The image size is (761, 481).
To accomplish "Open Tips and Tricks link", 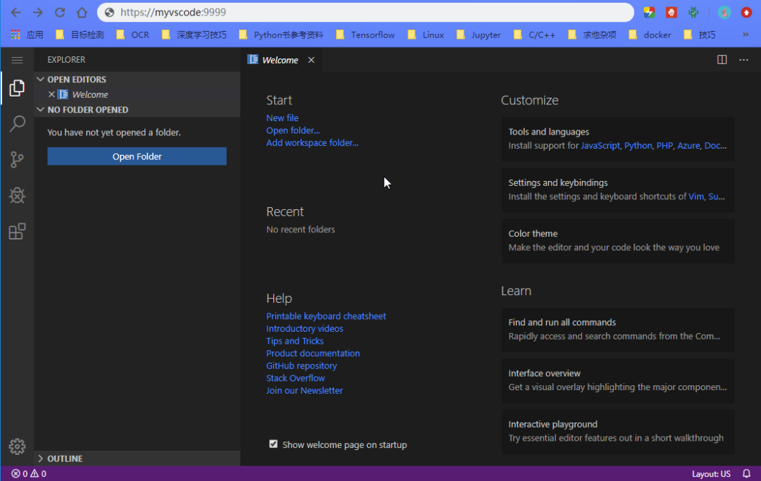I will click(295, 341).
